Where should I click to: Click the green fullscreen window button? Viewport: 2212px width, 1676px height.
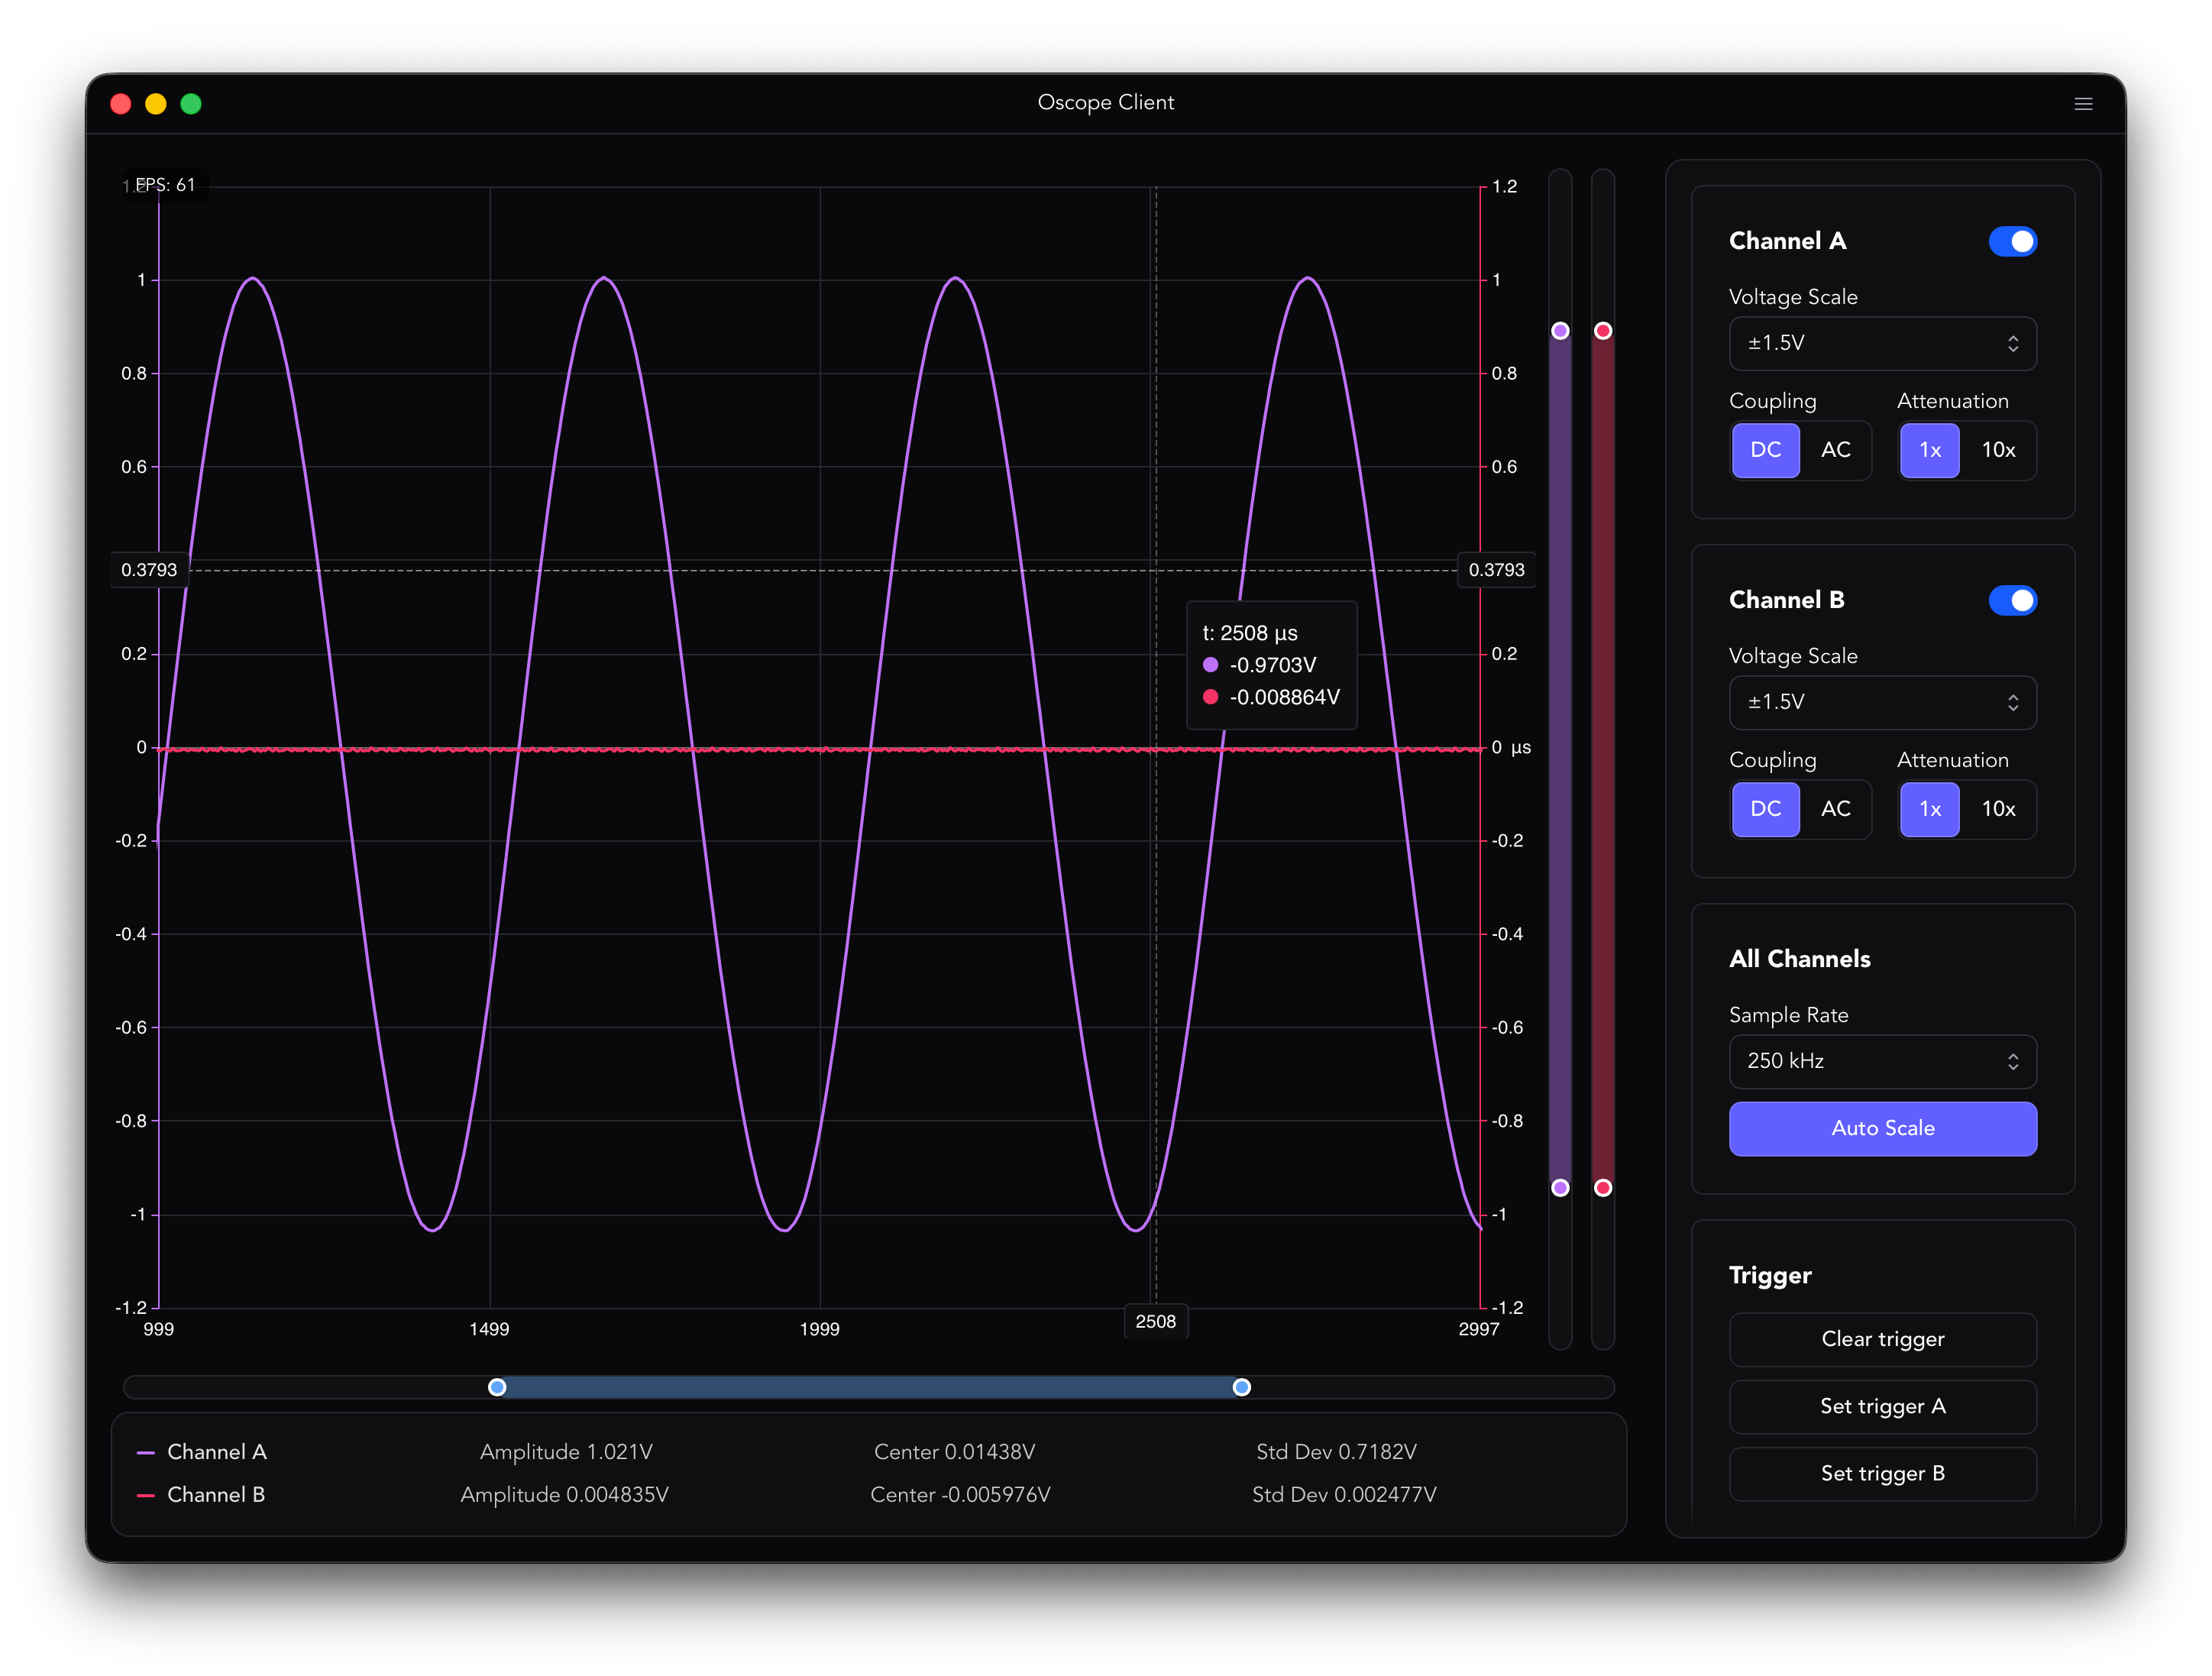[x=191, y=104]
